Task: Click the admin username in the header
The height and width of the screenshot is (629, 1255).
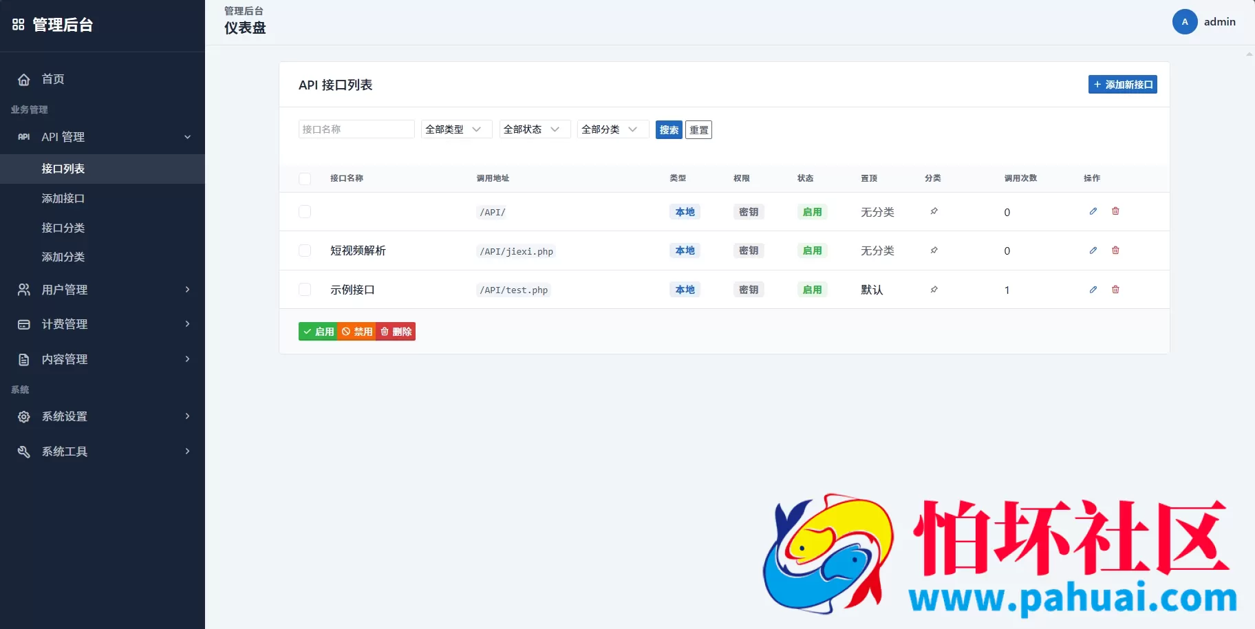Action: (x=1220, y=22)
